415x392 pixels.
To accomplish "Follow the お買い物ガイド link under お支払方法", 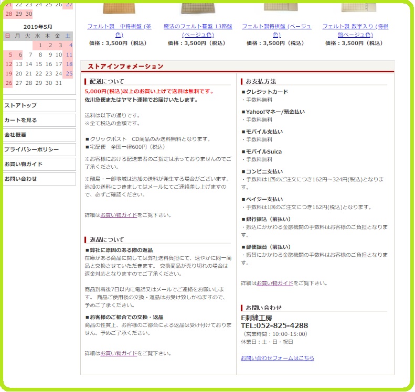I will click(x=275, y=284).
